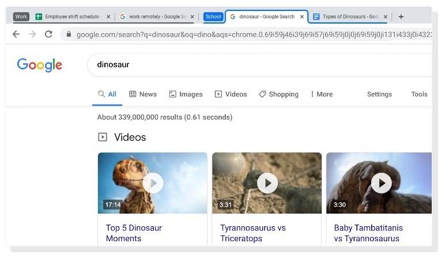Open the Settings dropdown
Image resolution: width=445 pixels, height=259 pixels.
(x=379, y=94)
